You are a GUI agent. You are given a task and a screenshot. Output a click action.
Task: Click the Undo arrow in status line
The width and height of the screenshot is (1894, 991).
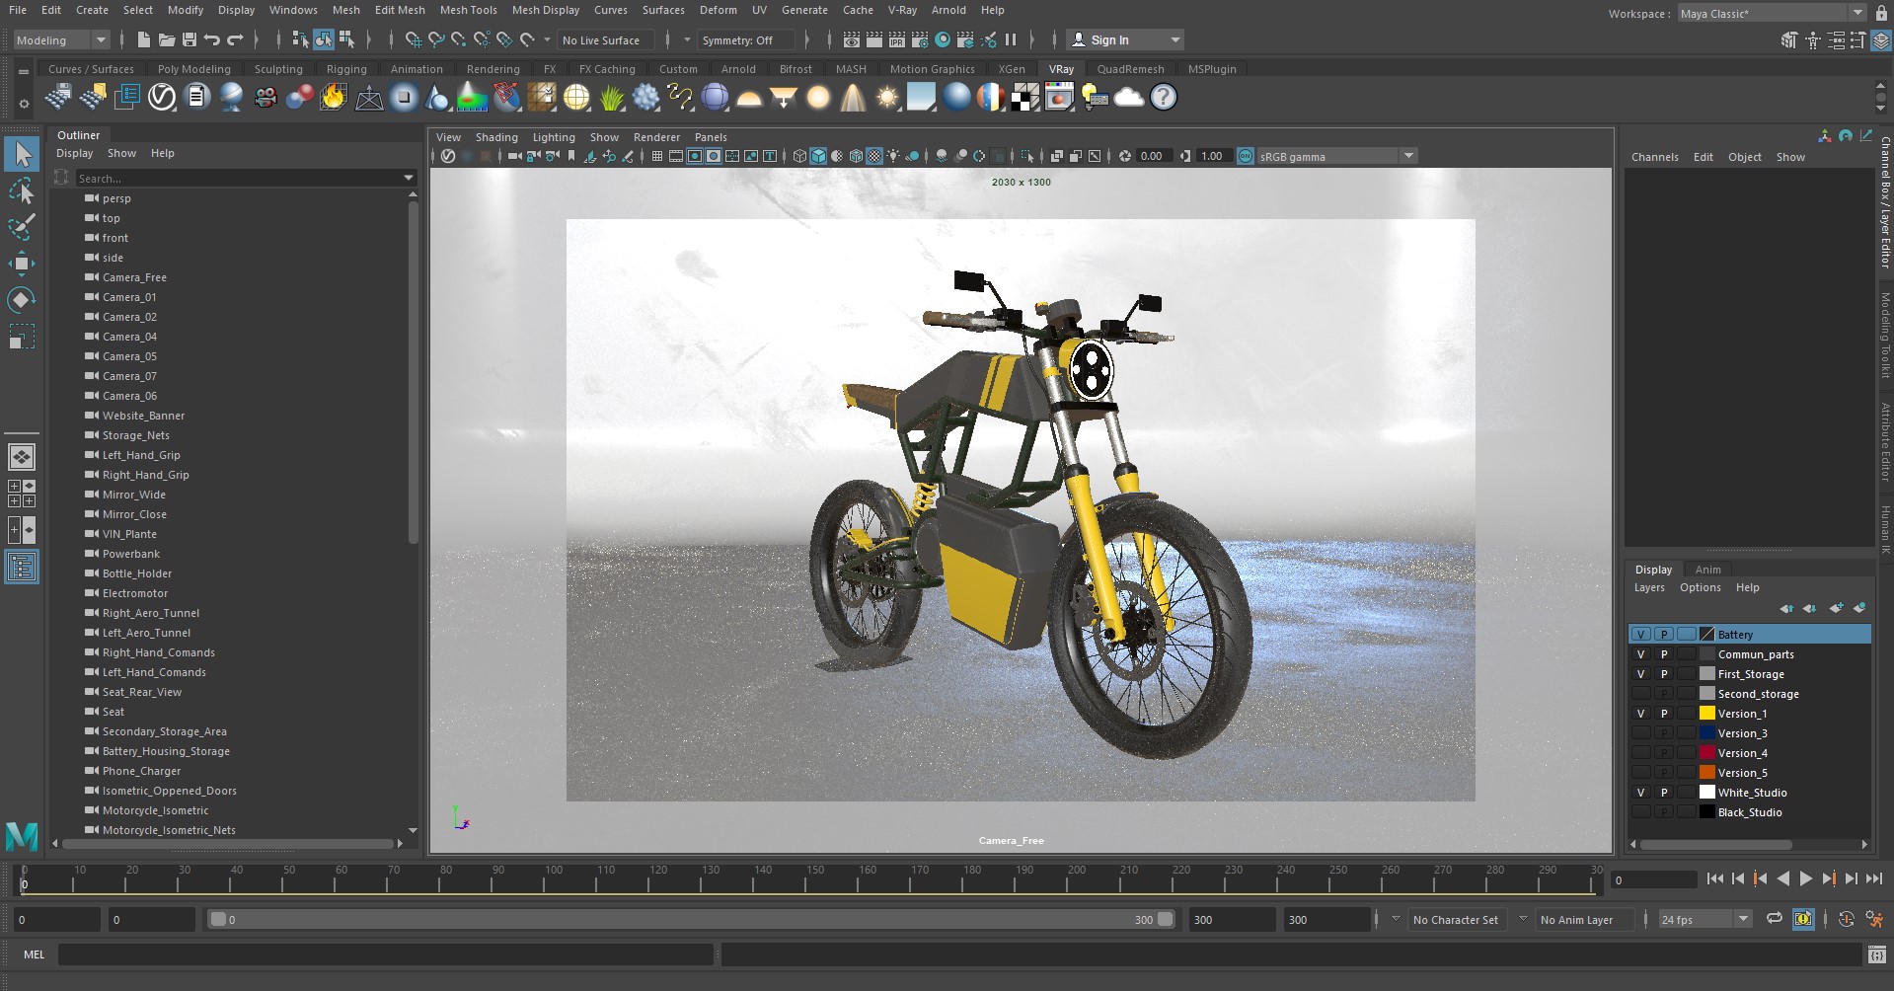212,40
